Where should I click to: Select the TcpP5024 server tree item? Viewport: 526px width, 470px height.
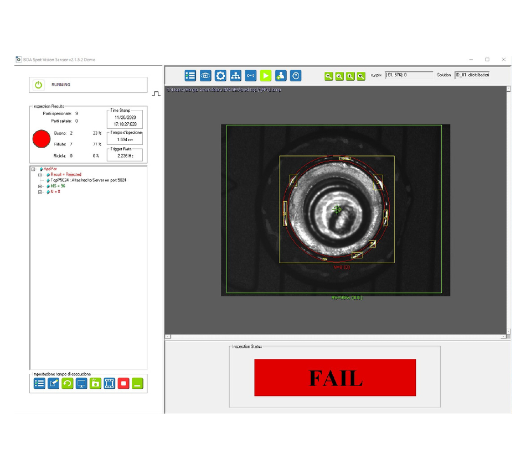89,180
